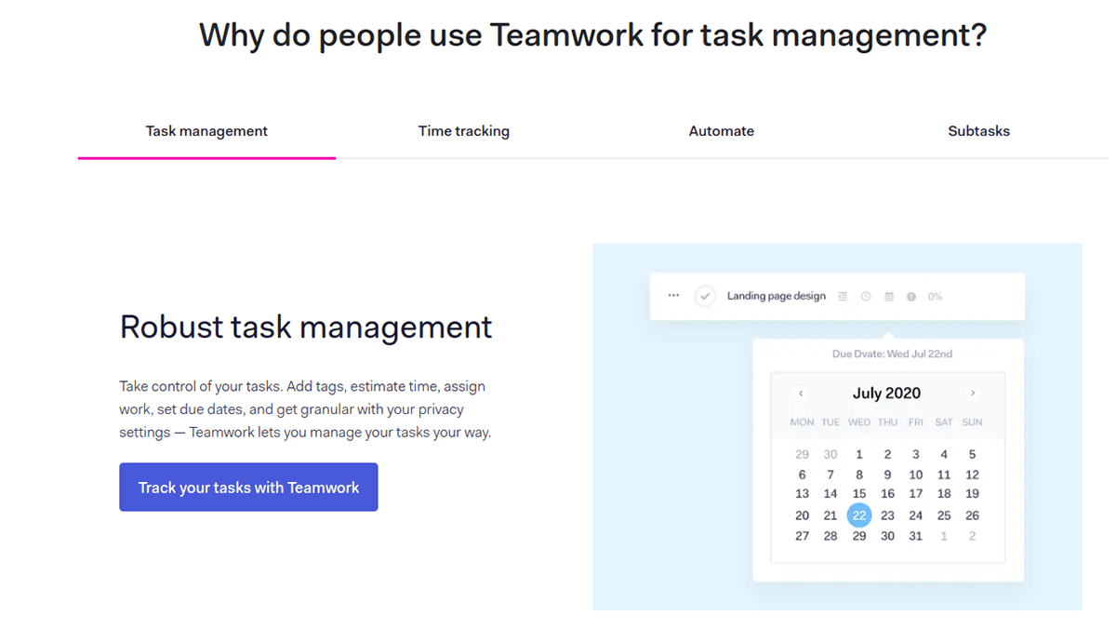1116x628 pixels.
Task: Click the clock time-estimate icon
Action: click(x=866, y=297)
